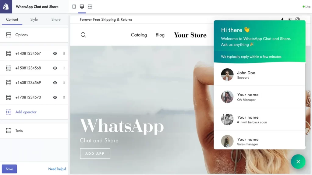Close the WhatsApp chat widget
The image size is (312, 175).
[298, 162]
